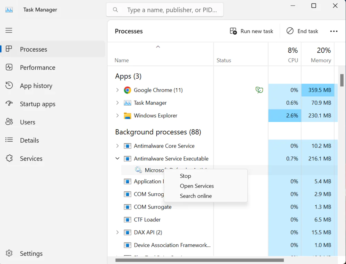Click the Antimalware Service Executable icon

click(127, 159)
